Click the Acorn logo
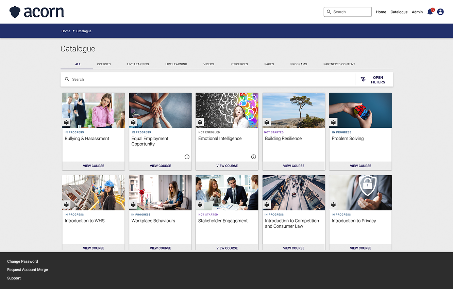Viewport: 453px width, 289px height. pyautogui.click(x=36, y=12)
